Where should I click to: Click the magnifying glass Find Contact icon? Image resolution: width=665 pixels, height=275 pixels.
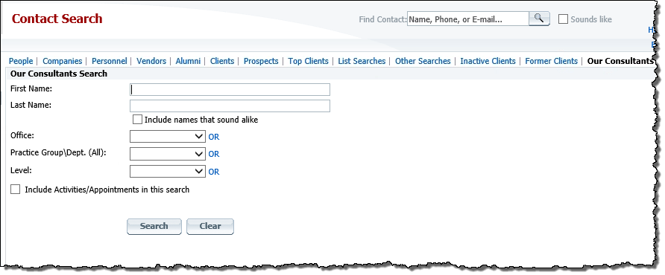point(539,19)
